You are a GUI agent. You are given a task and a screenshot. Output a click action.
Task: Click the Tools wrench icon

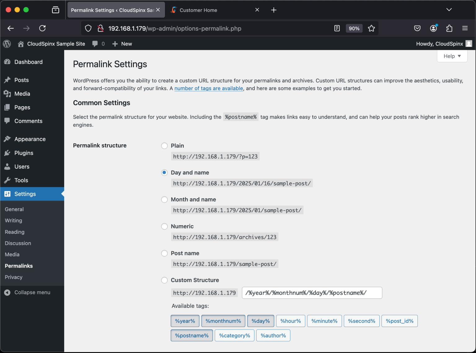[7, 180]
